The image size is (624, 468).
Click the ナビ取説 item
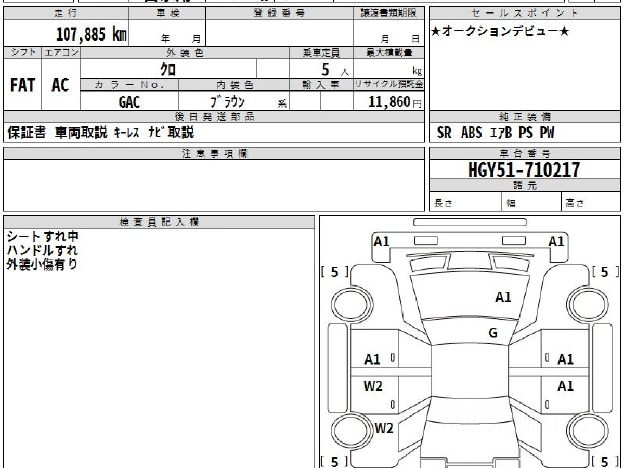(x=171, y=133)
